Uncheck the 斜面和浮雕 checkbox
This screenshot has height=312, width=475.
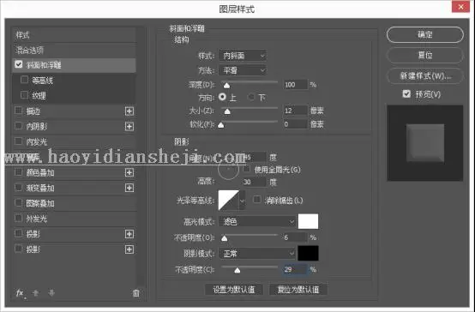pos(19,64)
